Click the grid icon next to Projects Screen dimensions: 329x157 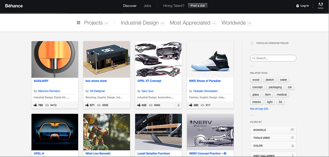pyautogui.click(x=78, y=23)
